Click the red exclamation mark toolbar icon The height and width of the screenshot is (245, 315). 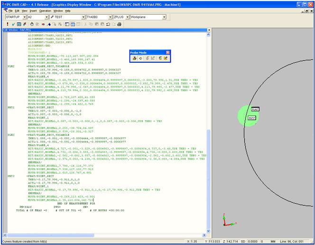pyautogui.click(x=8, y=24)
